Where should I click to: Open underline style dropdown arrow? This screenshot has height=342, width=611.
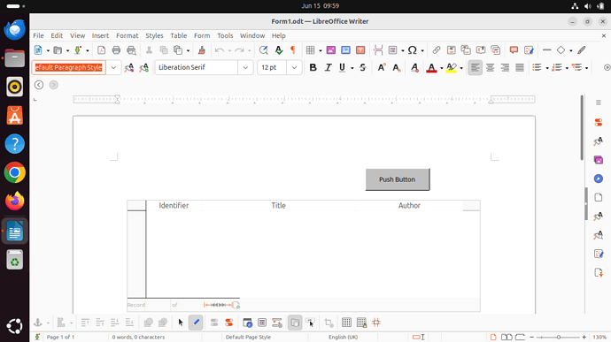352,68
